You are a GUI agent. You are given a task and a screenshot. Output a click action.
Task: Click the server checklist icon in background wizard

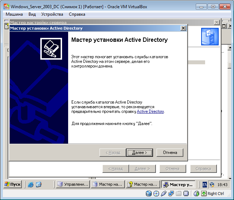[x=210, y=36]
